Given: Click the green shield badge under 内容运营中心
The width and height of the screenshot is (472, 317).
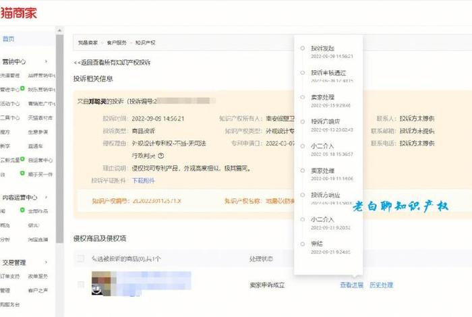Looking at the screenshot, I should (x=22, y=210).
